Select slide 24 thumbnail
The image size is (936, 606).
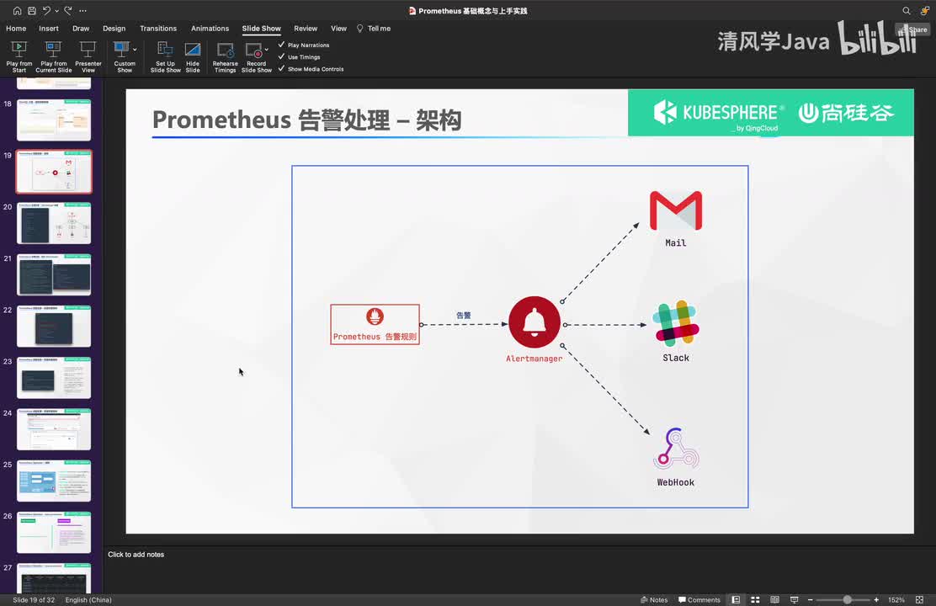tap(54, 429)
